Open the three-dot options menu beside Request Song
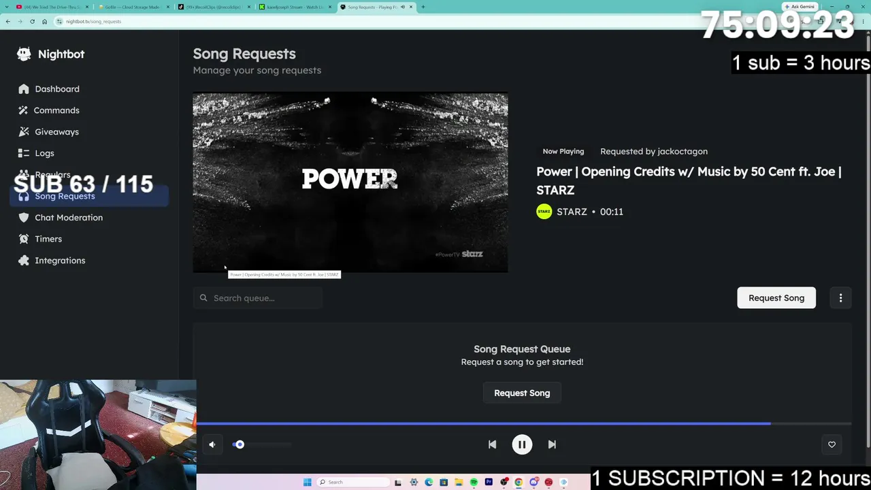 840,298
